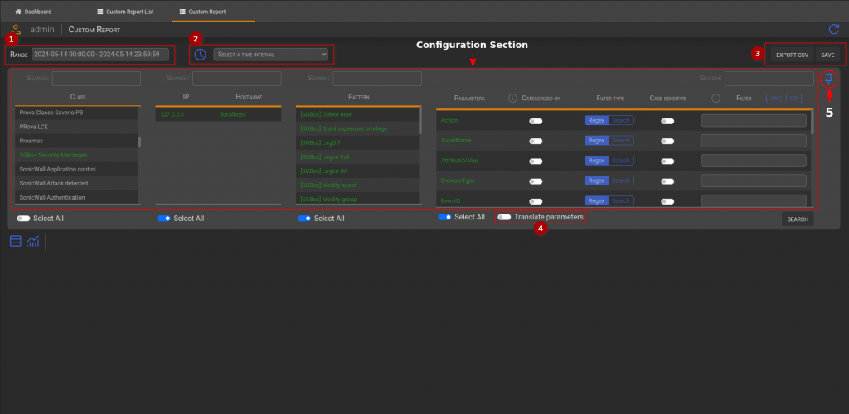
Task: Click the Parameters search field
Action: tap(769, 79)
